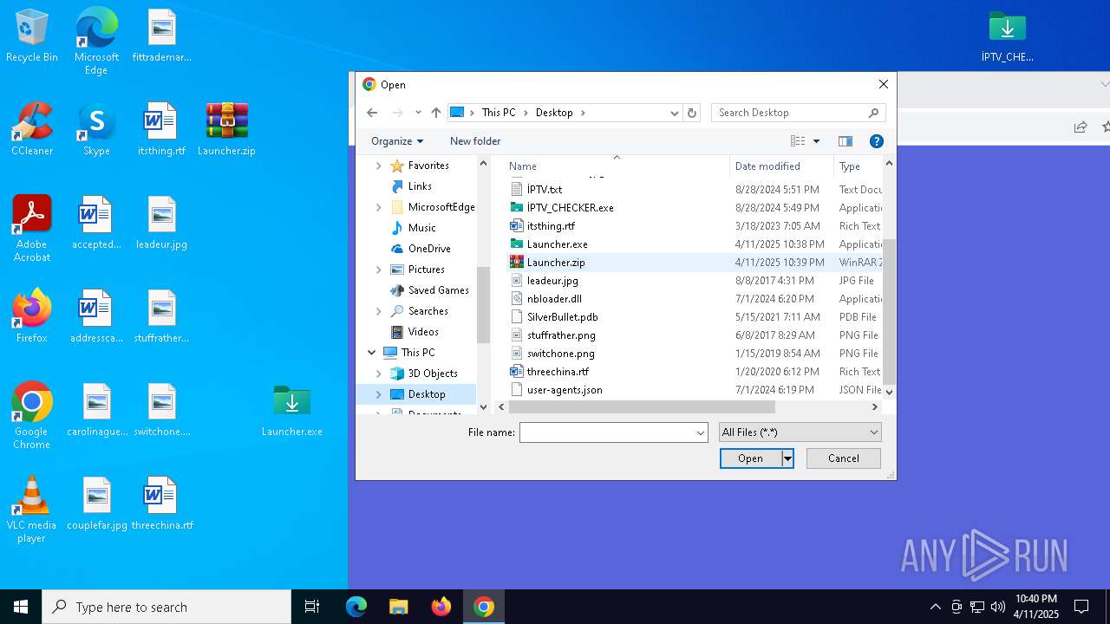Select VLC media player desktop icon
The height and width of the screenshot is (624, 1110).
[x=31, y=510]
